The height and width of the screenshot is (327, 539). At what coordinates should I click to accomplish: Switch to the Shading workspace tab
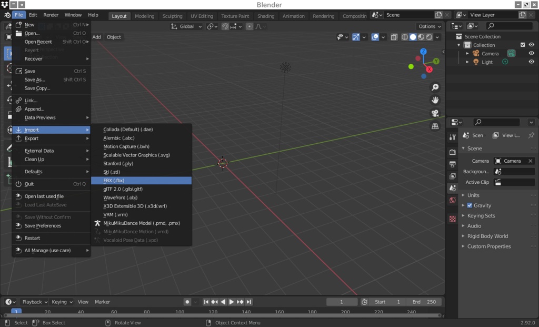266,15
